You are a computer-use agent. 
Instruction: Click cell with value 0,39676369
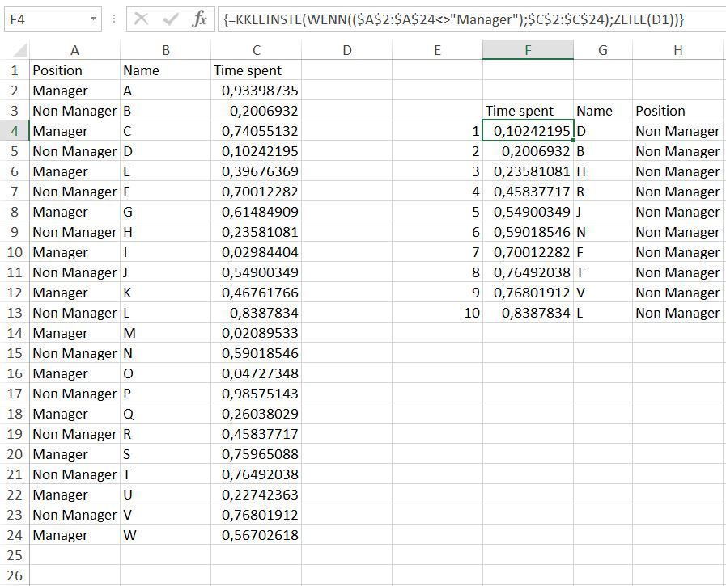256,171
